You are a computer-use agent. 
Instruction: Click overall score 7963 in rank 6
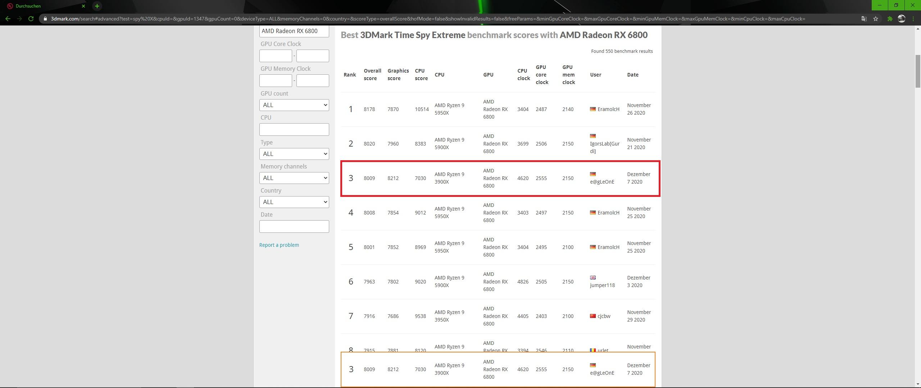click(x=369, y=282)
